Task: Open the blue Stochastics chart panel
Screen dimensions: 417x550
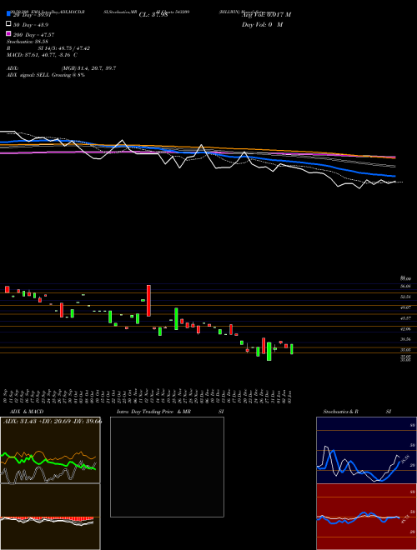Action: (366, 450)
